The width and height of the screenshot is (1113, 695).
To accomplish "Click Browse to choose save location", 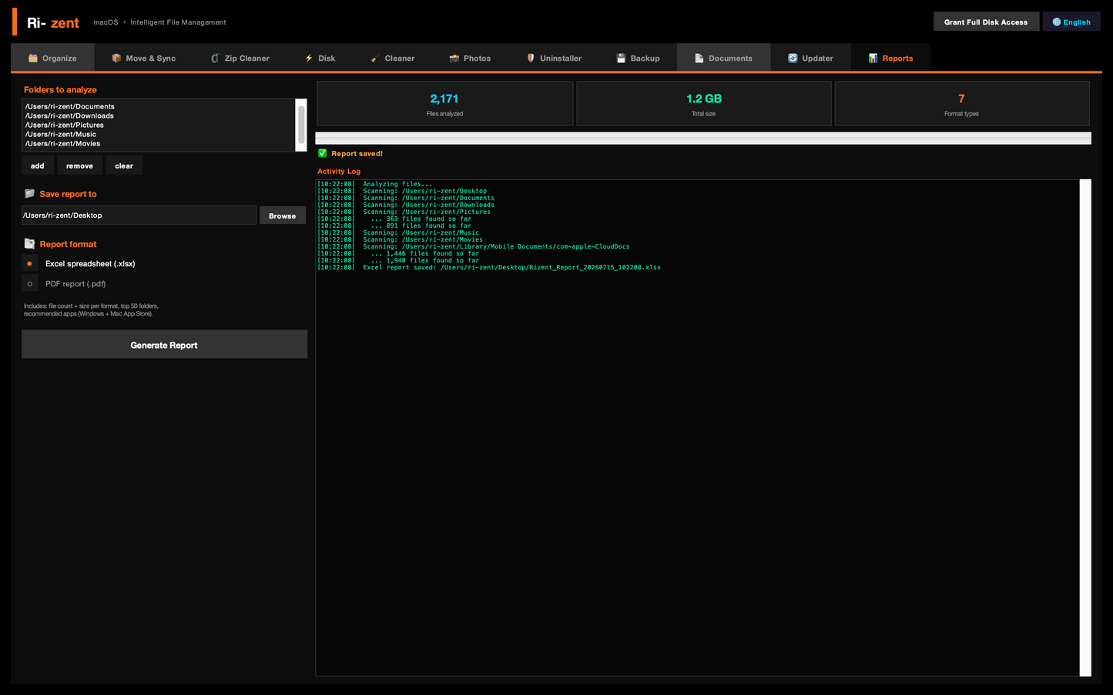I will pyautogui.click(x=283, y=216).
